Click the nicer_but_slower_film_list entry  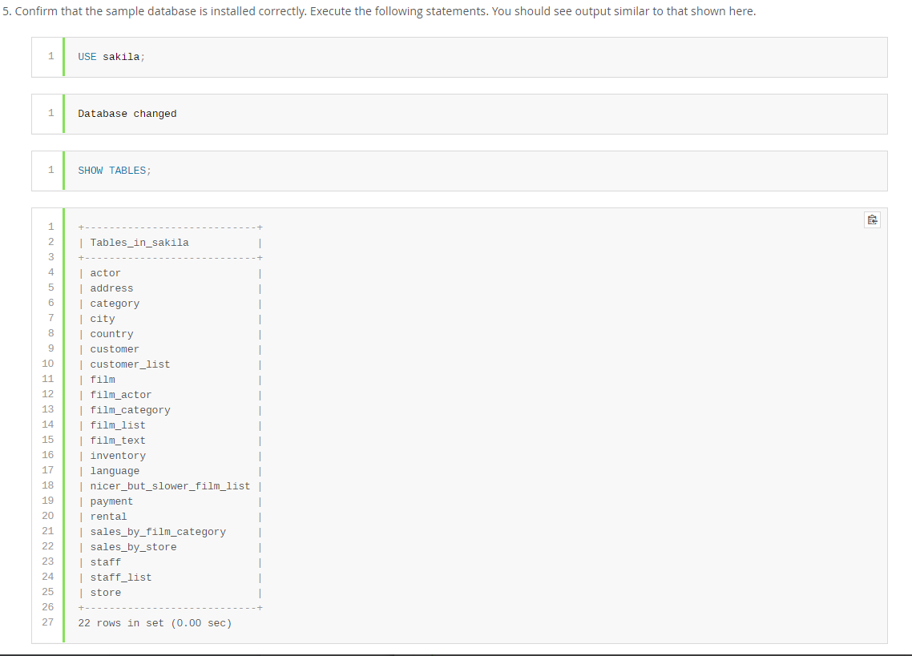coord(170,485)
